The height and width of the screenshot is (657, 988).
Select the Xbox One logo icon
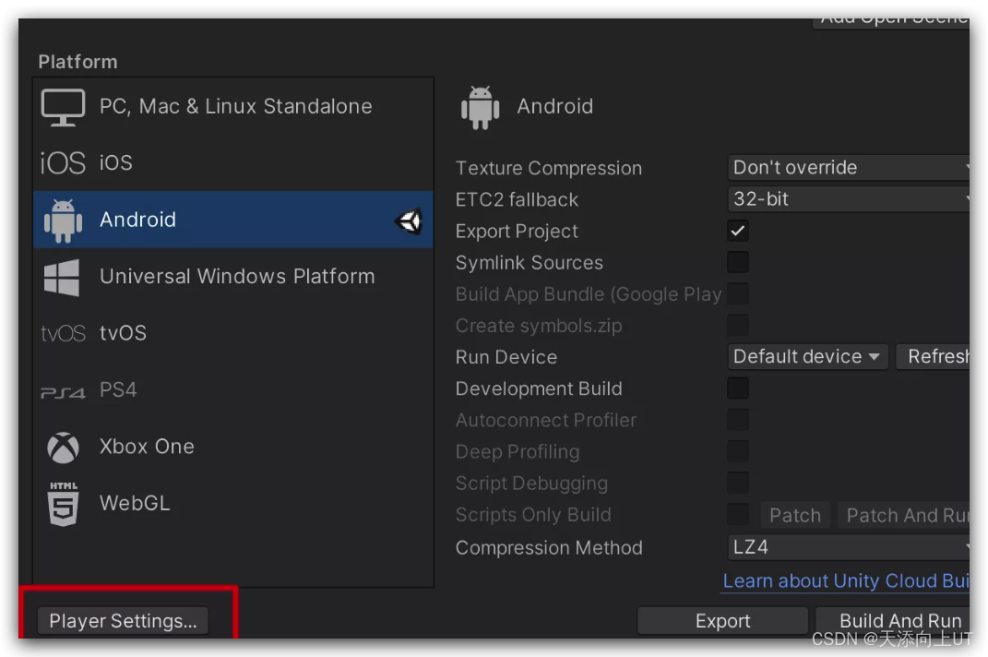[x=63, y=448]
